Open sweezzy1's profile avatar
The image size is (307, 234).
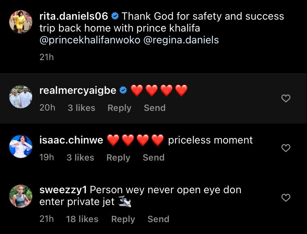(x=21, y=196)
